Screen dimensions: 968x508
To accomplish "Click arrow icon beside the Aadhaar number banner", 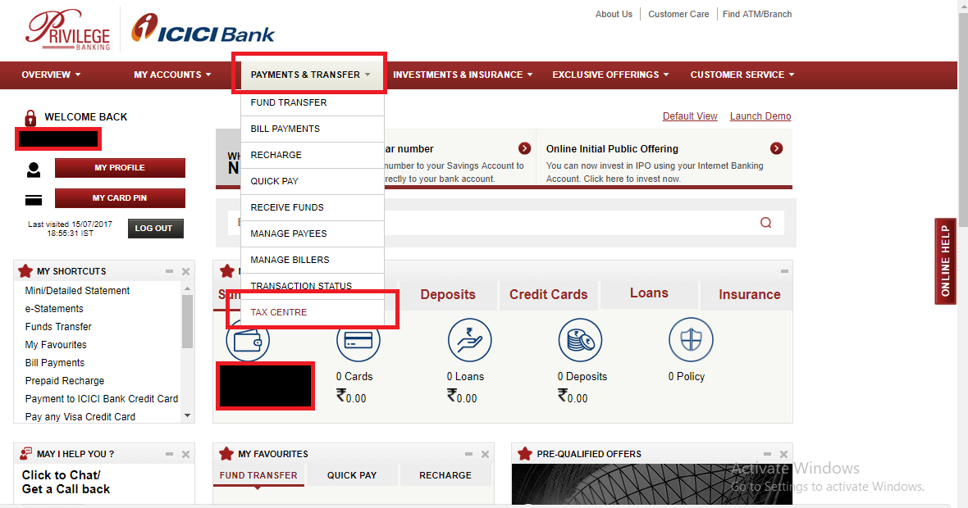I will click(x=525, y=148).
